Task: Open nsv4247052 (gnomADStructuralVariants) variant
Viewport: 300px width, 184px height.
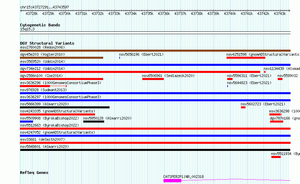Action: click(58, 132)
